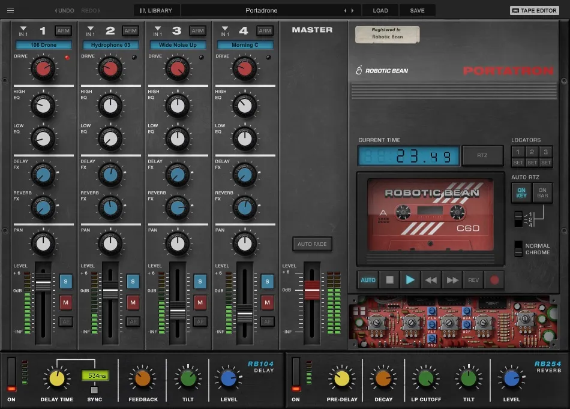
Task: Click the 1-2-4 bar count switch
Action: click(519, 219)
